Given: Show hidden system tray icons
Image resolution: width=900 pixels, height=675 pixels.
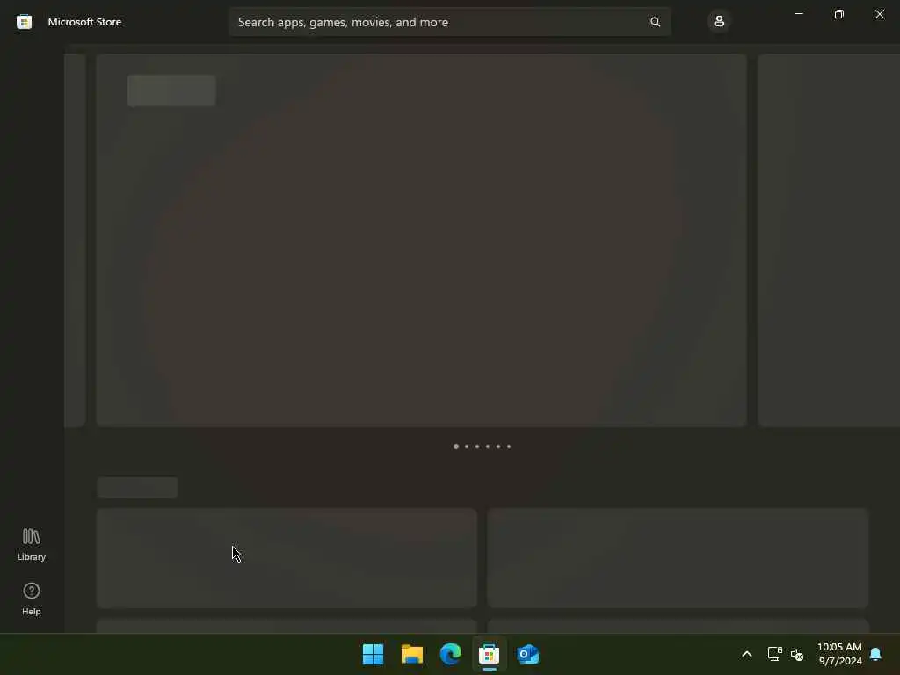Looking at the screenshot, I should 747,654.
